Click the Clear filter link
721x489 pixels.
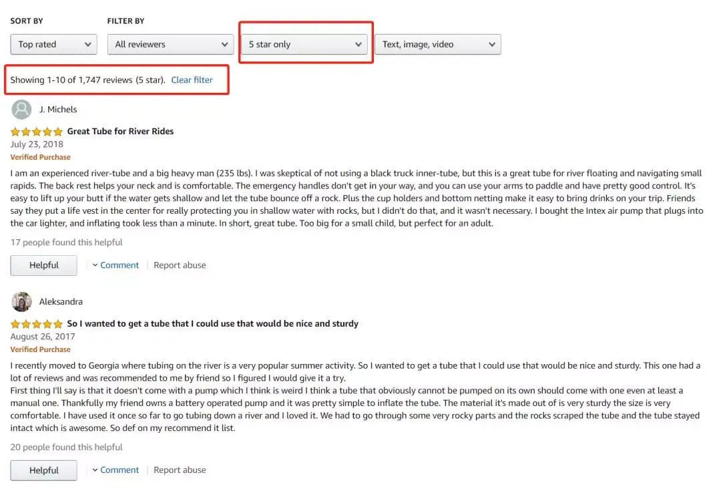[192, 80]
